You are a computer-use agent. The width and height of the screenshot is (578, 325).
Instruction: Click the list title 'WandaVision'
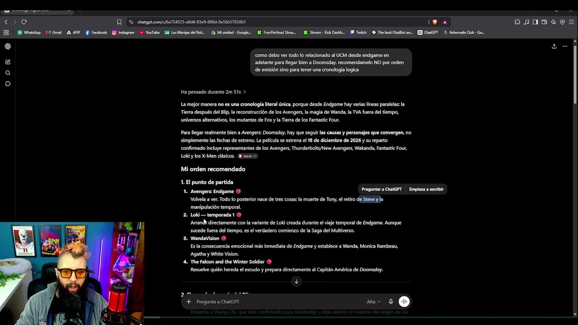coord(205,238)
